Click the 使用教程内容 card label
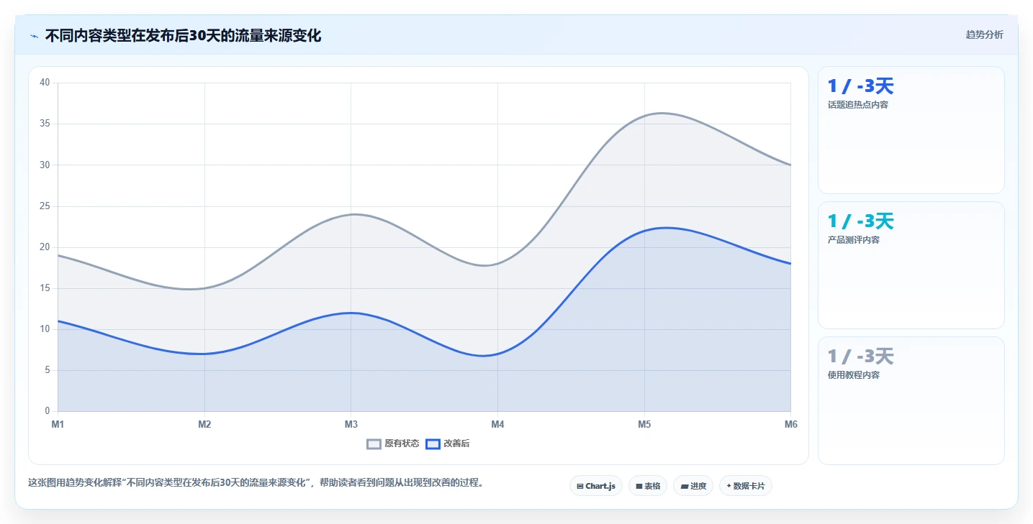 click(x=854, y=375)
